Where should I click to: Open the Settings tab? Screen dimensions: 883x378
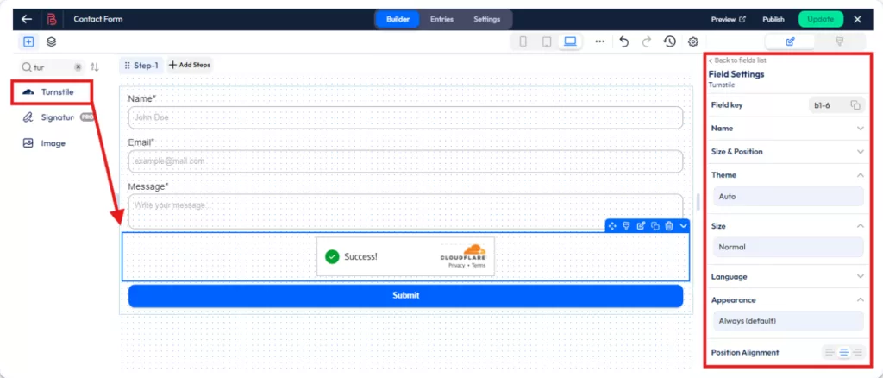pos(486,19)
